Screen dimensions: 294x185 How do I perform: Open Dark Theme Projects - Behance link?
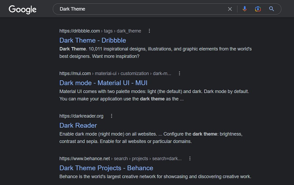(x=106, y=168)
